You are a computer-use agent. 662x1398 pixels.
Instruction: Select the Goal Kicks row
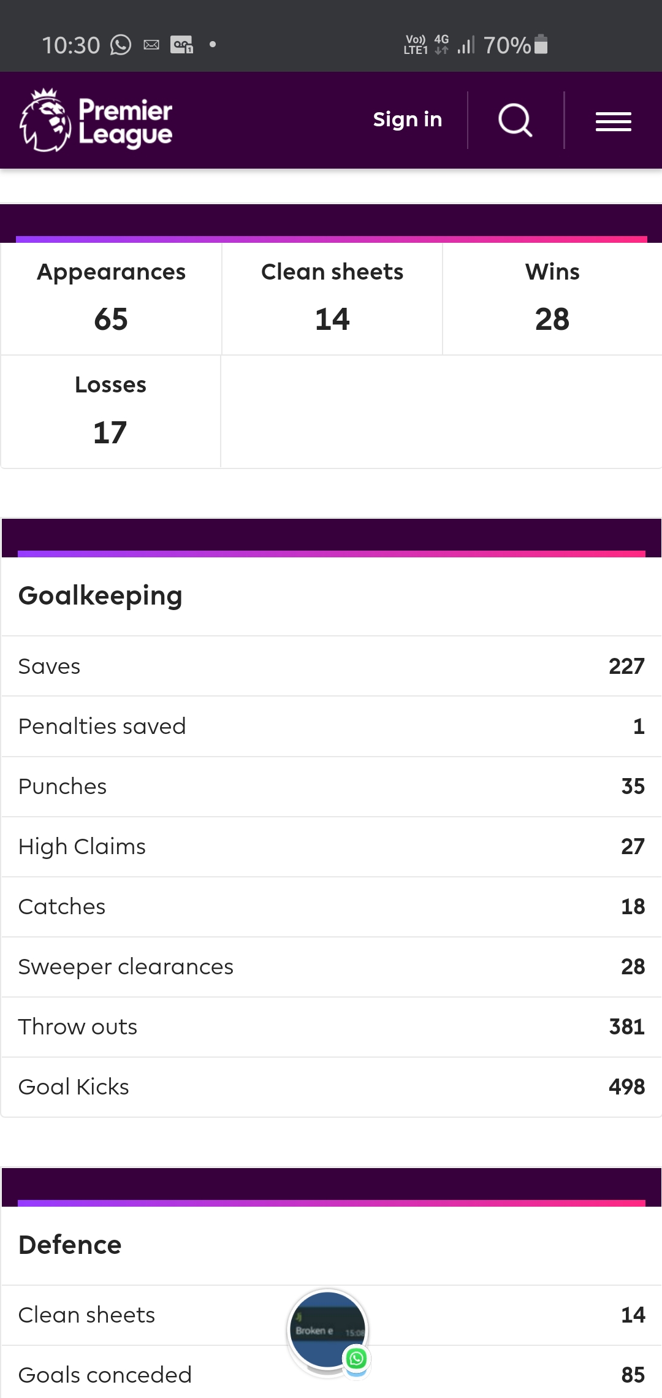[331, 1087]
